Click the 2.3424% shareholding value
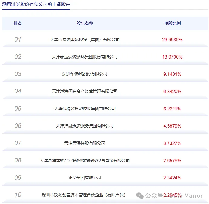Screen dimensions: 209x204 pyautogui.click(x=172, y=178)
